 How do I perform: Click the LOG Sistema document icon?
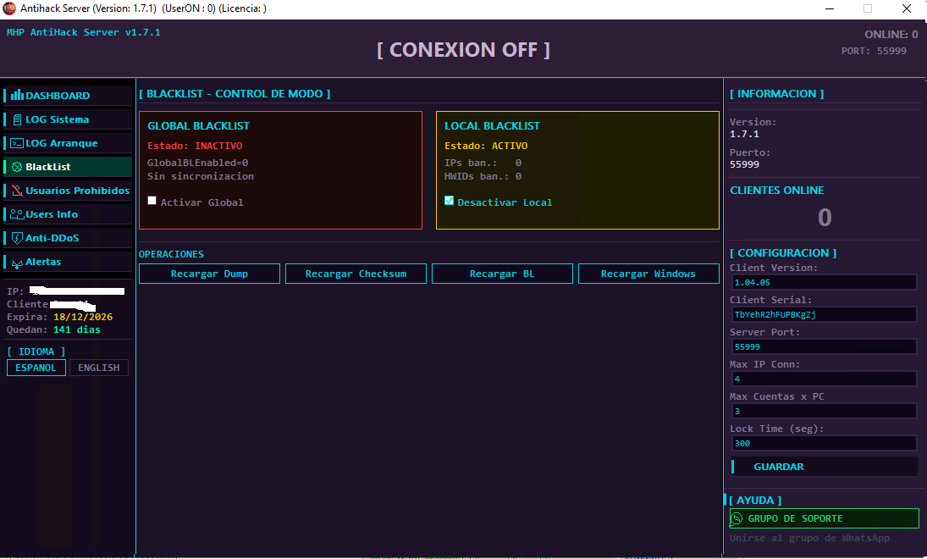pyautogui.click(x=17, y=119)
